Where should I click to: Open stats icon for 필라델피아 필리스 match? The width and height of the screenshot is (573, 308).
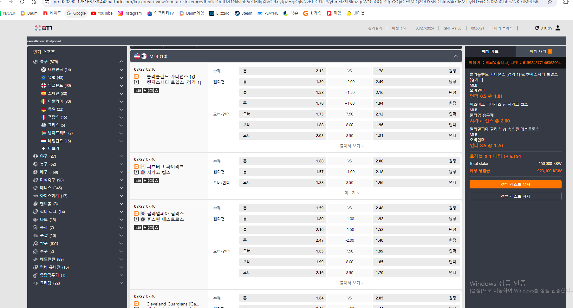coord(157,227)
